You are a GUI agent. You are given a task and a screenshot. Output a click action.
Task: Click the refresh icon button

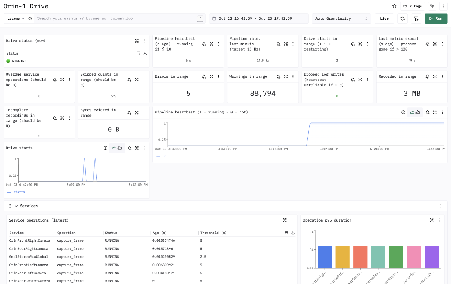point(403,18)
